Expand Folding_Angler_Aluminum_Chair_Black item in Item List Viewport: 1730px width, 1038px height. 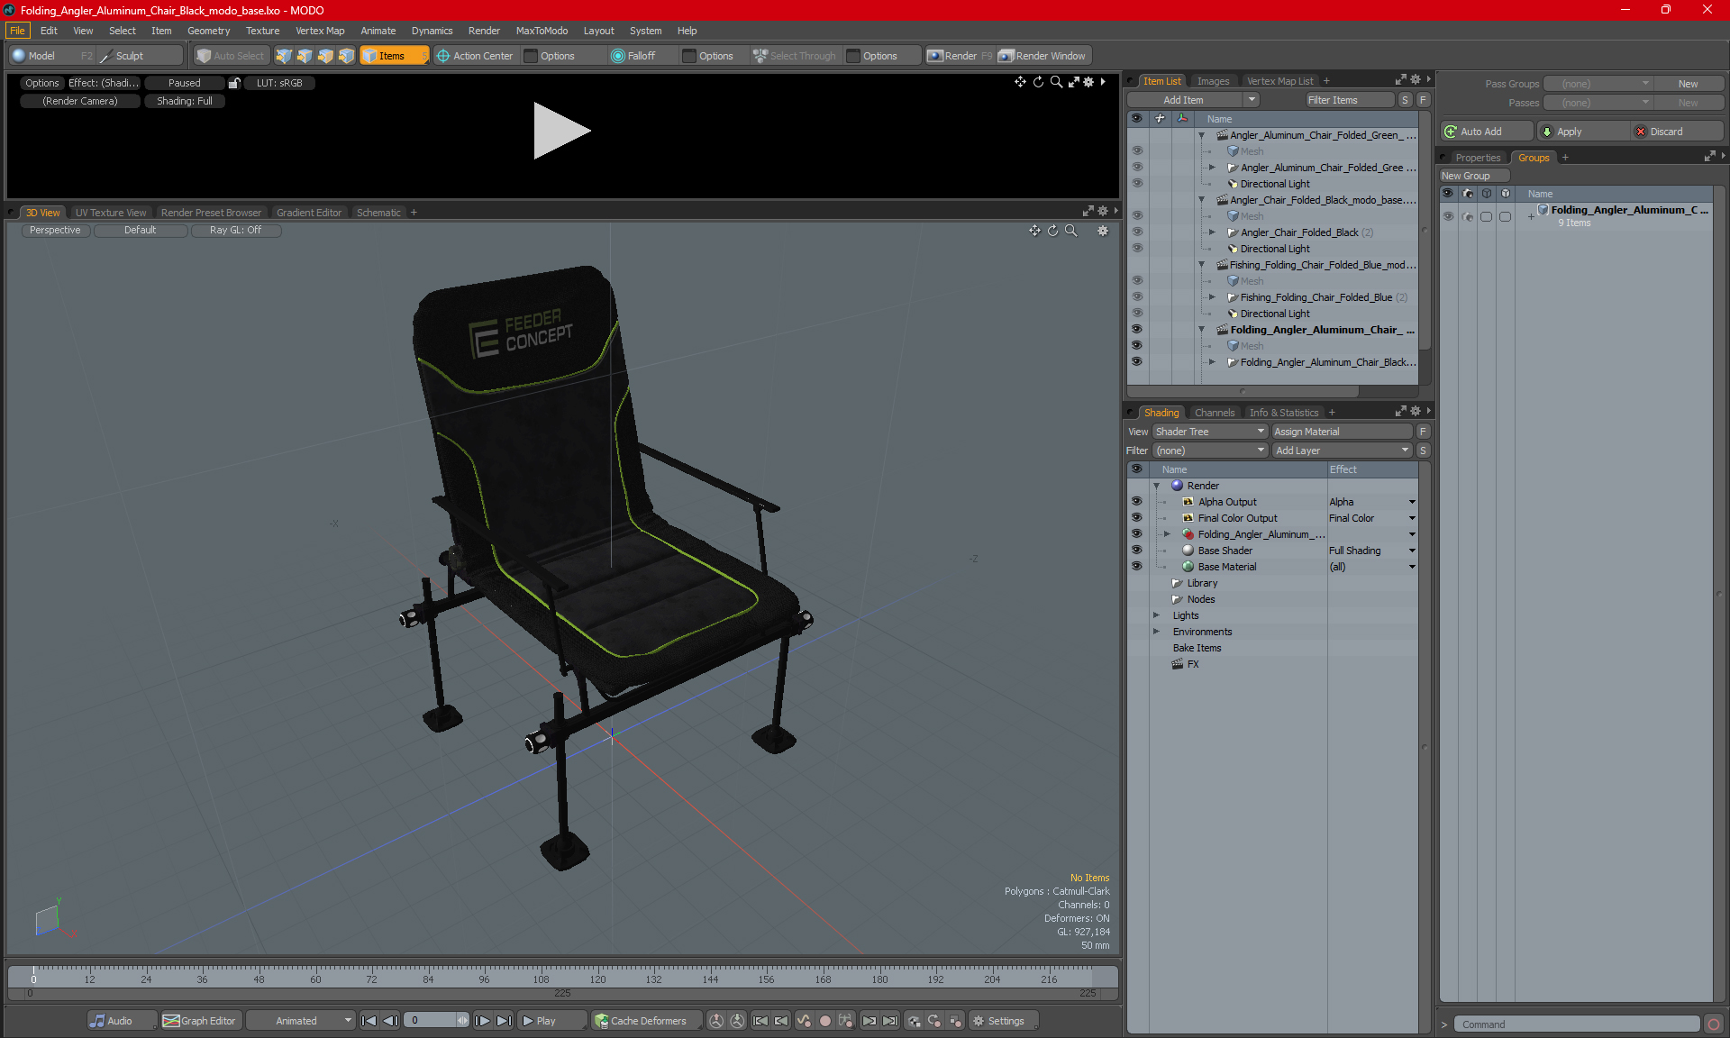tap(1212, 362)
